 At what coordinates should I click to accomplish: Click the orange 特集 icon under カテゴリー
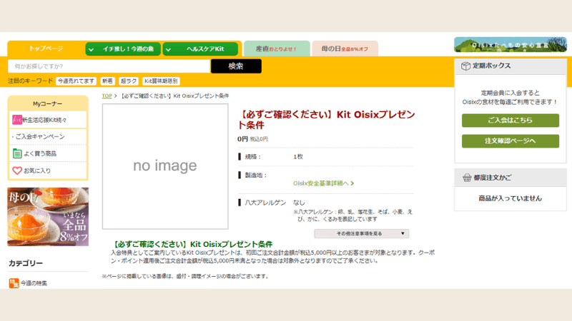coord(14,283)
